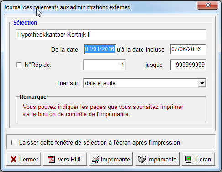Click the red remark text about printing pages
This screenshot has height=172, width=222.
tap(103, 111)
